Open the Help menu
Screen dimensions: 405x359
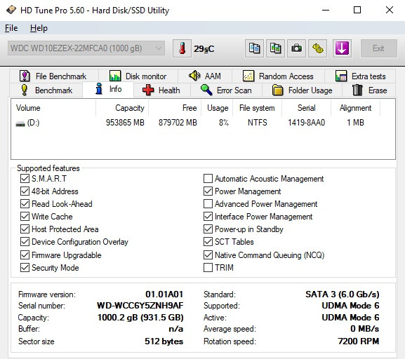pos(39,28)
